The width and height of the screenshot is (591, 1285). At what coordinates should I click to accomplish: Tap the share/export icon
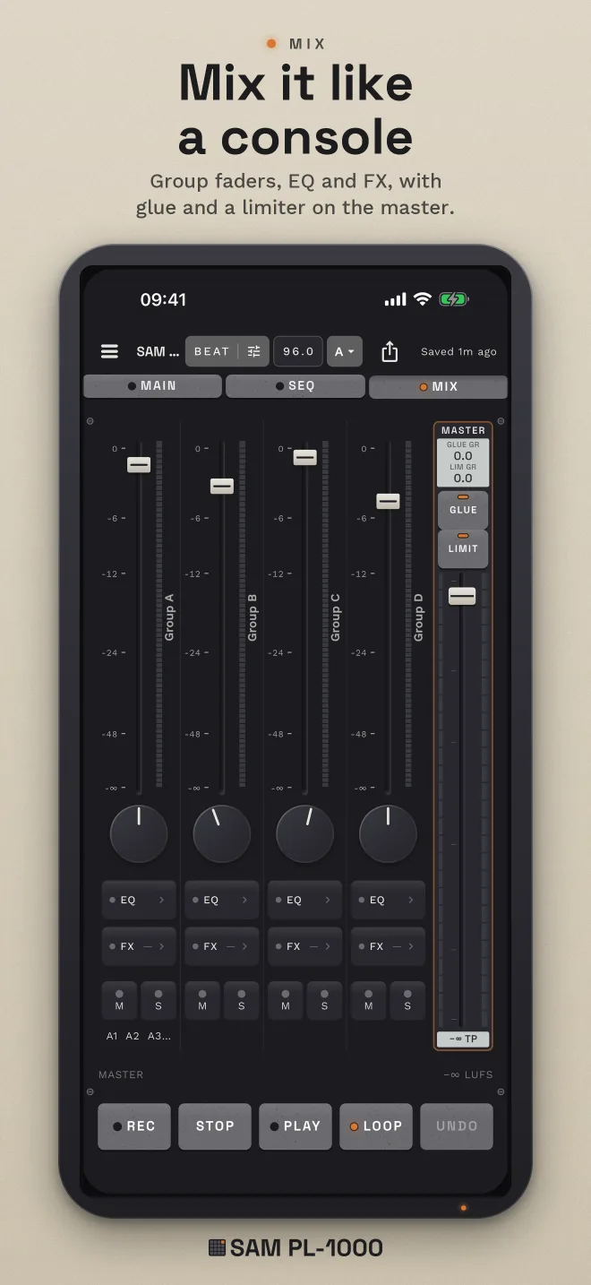[x=390, y=351]
